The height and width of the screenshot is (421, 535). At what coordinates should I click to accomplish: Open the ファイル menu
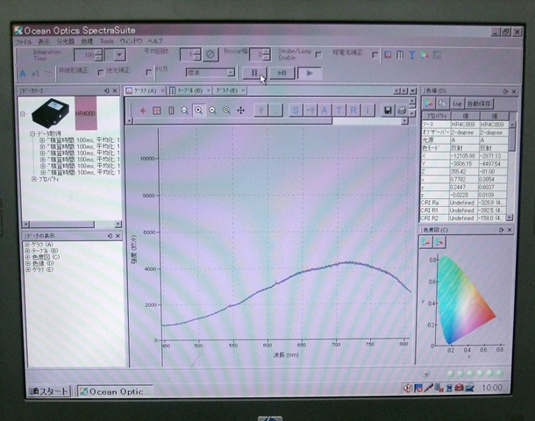(24, 41)
